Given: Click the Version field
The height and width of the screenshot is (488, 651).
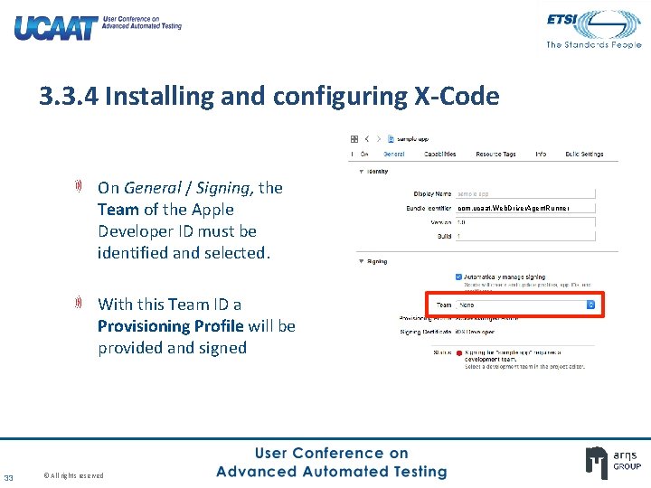Looking at the screenshot, I should click(x=525, y=222).
